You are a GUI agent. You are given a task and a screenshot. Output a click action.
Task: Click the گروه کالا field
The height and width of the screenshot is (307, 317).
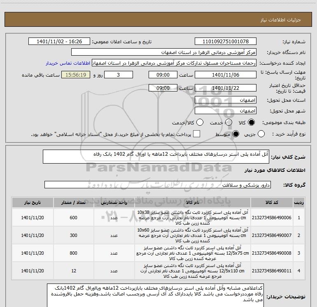tap(158, 185)
